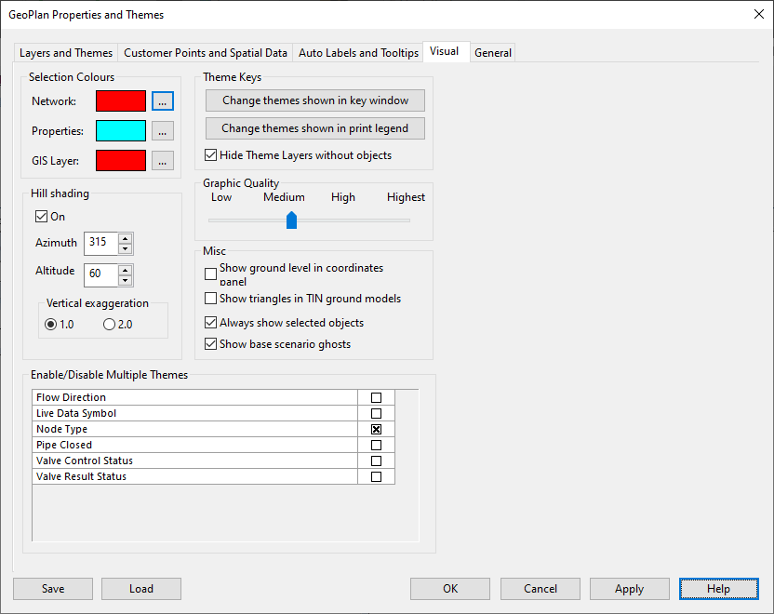Screen dimensions: 774x614
Task: Tick the Live Data Symbol theme checkbox
Action: [376, 413]
